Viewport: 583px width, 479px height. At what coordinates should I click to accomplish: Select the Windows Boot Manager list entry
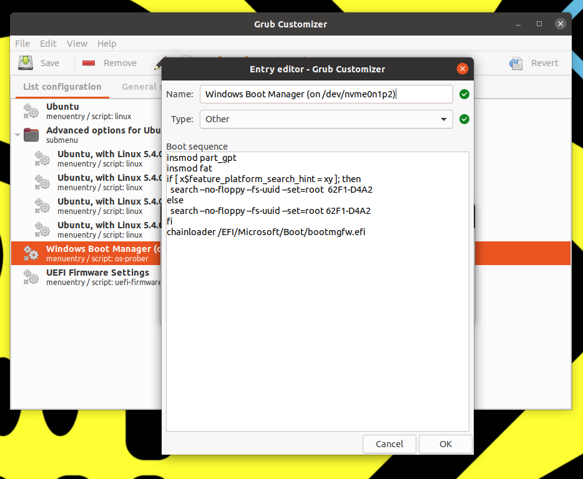point(86,253)
